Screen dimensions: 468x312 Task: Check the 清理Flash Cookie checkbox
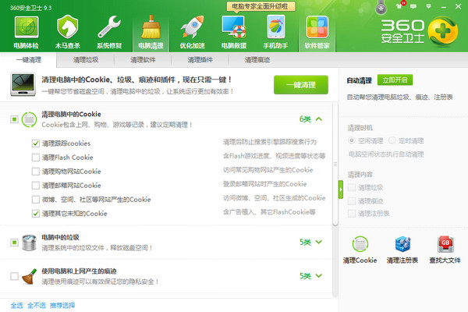click(x=36, y=158)
